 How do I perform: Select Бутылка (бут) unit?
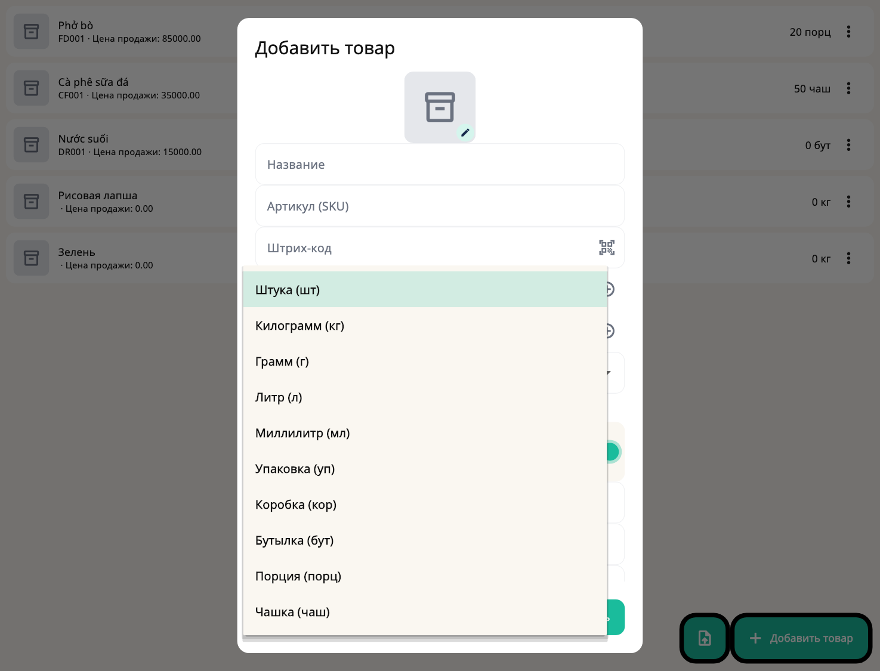click(425, 540)
